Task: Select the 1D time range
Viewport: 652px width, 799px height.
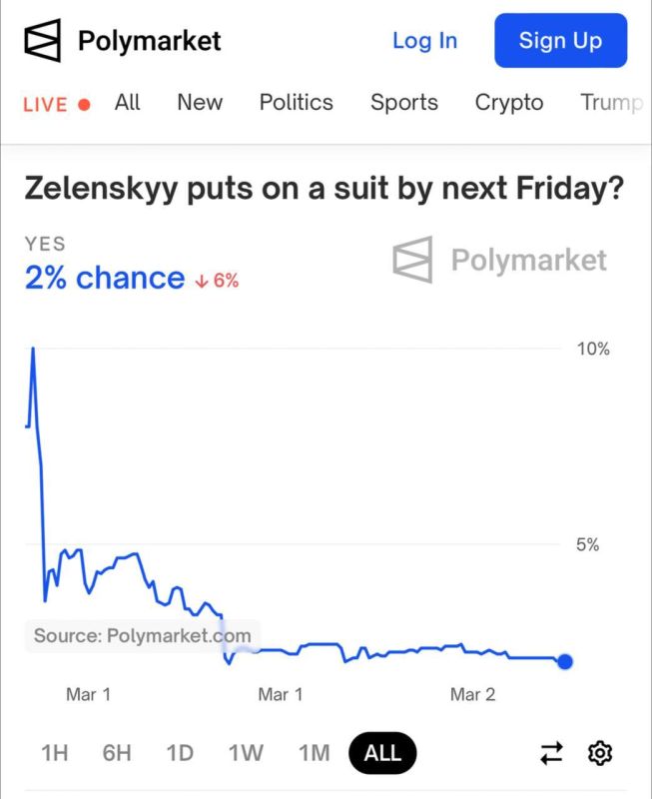Action: 180,753
